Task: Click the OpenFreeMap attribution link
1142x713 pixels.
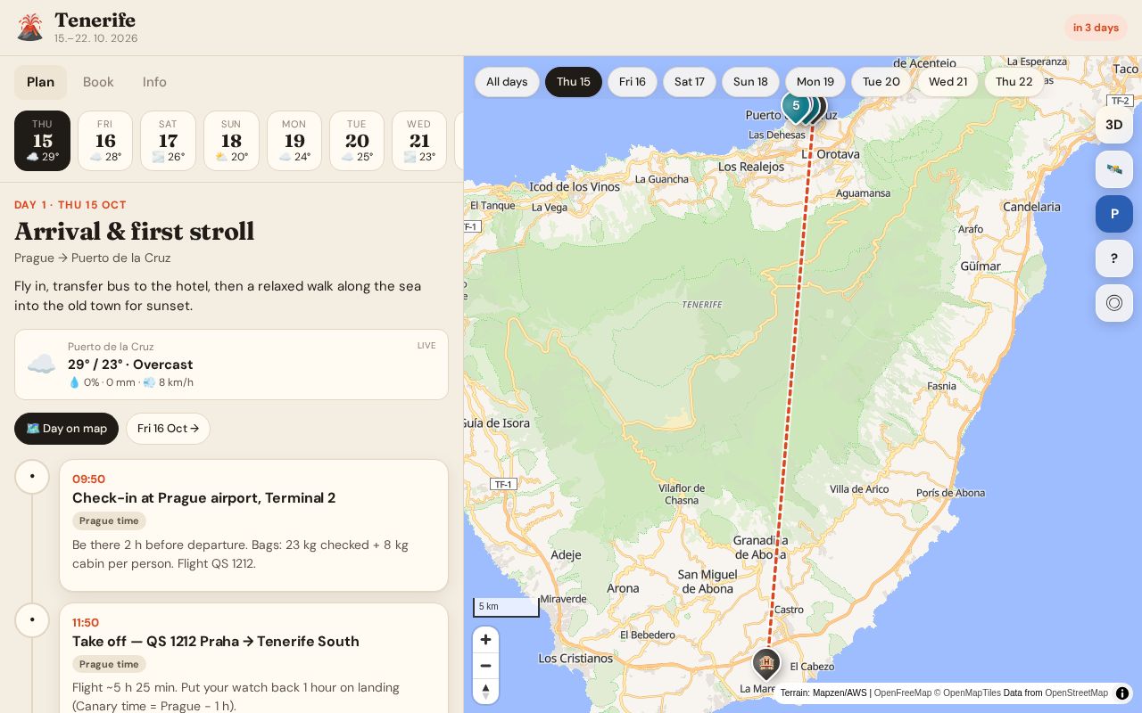Action: point(902,693)
